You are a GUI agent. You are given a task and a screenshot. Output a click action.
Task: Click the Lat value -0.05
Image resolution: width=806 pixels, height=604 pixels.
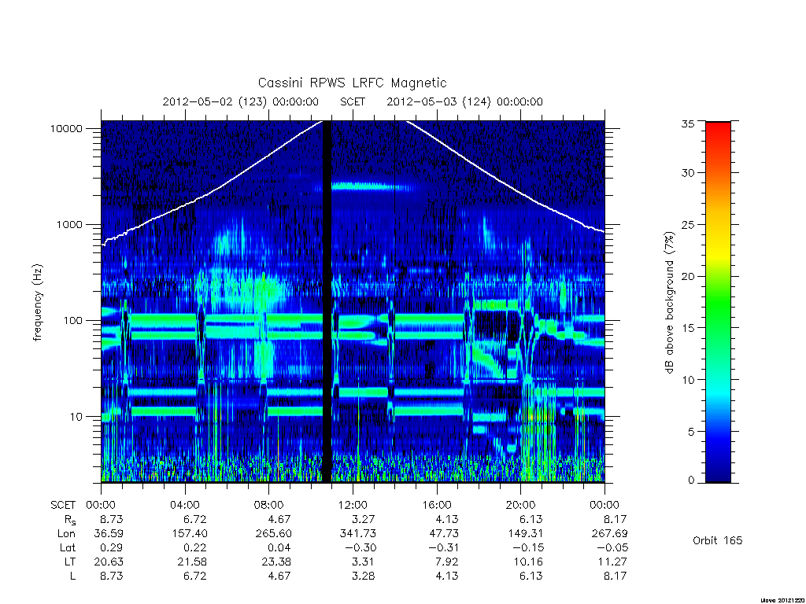(612, 548)
